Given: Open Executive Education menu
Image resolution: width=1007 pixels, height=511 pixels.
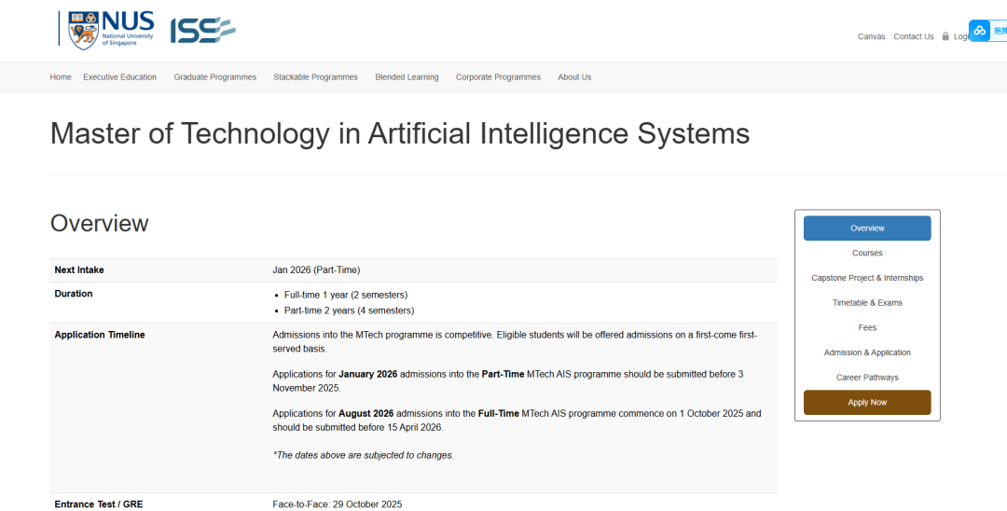Looking at the screenshot, I should 119,77.
